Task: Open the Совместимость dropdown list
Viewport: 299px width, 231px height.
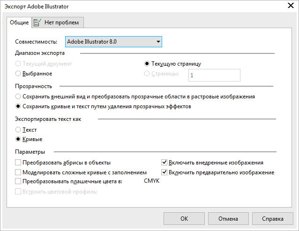Action: 113,42
